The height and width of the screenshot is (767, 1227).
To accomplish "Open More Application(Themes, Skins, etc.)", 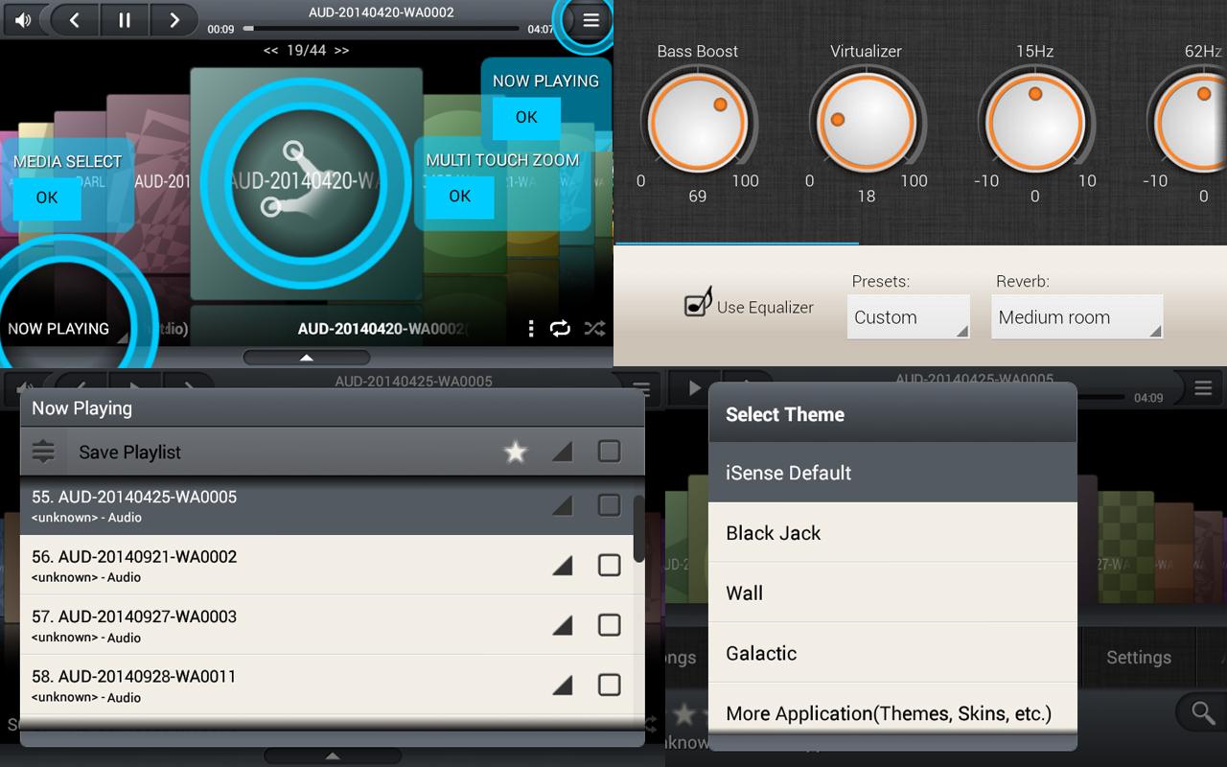I will 892,712.
